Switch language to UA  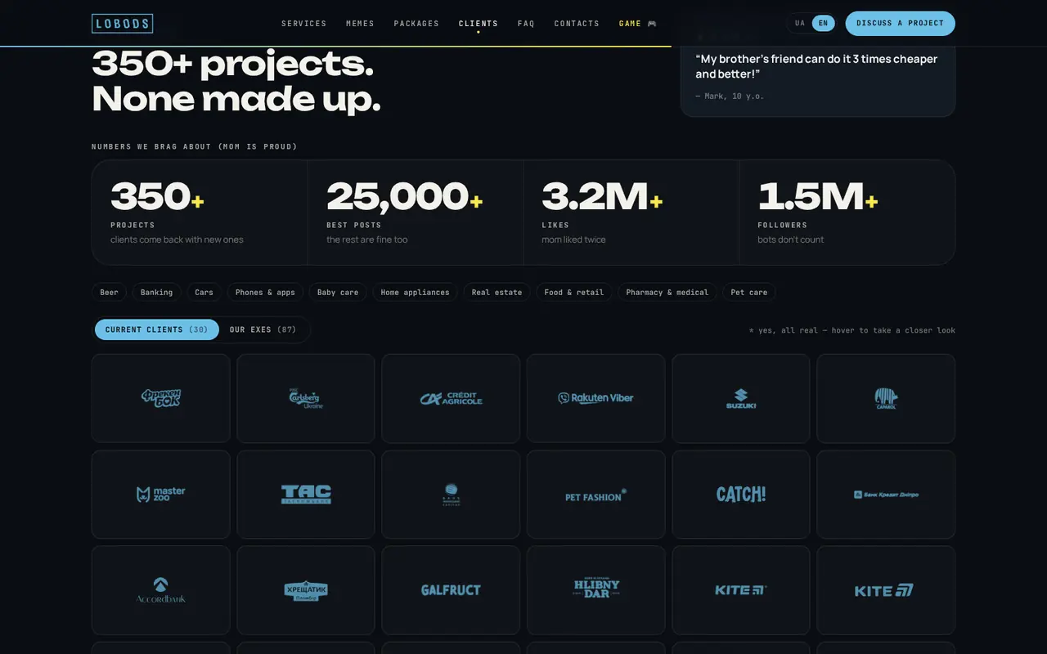(x=800, y=23)
